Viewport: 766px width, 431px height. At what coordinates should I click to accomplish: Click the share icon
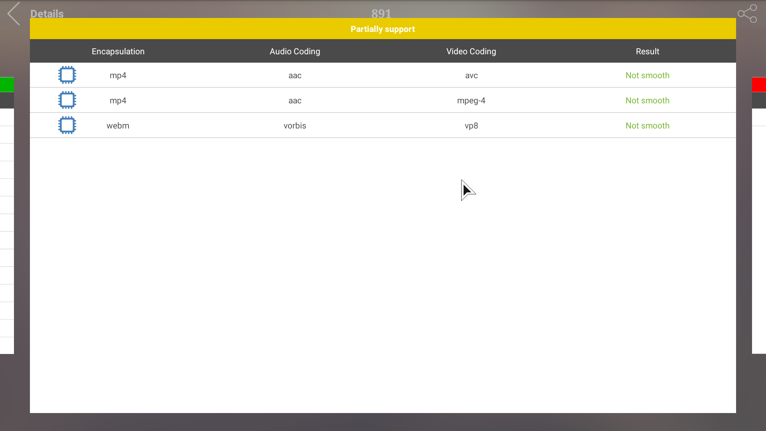click(x=747, y=14)
